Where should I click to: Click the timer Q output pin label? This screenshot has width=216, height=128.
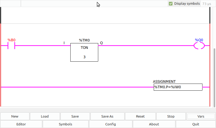[x=101, y=43]
